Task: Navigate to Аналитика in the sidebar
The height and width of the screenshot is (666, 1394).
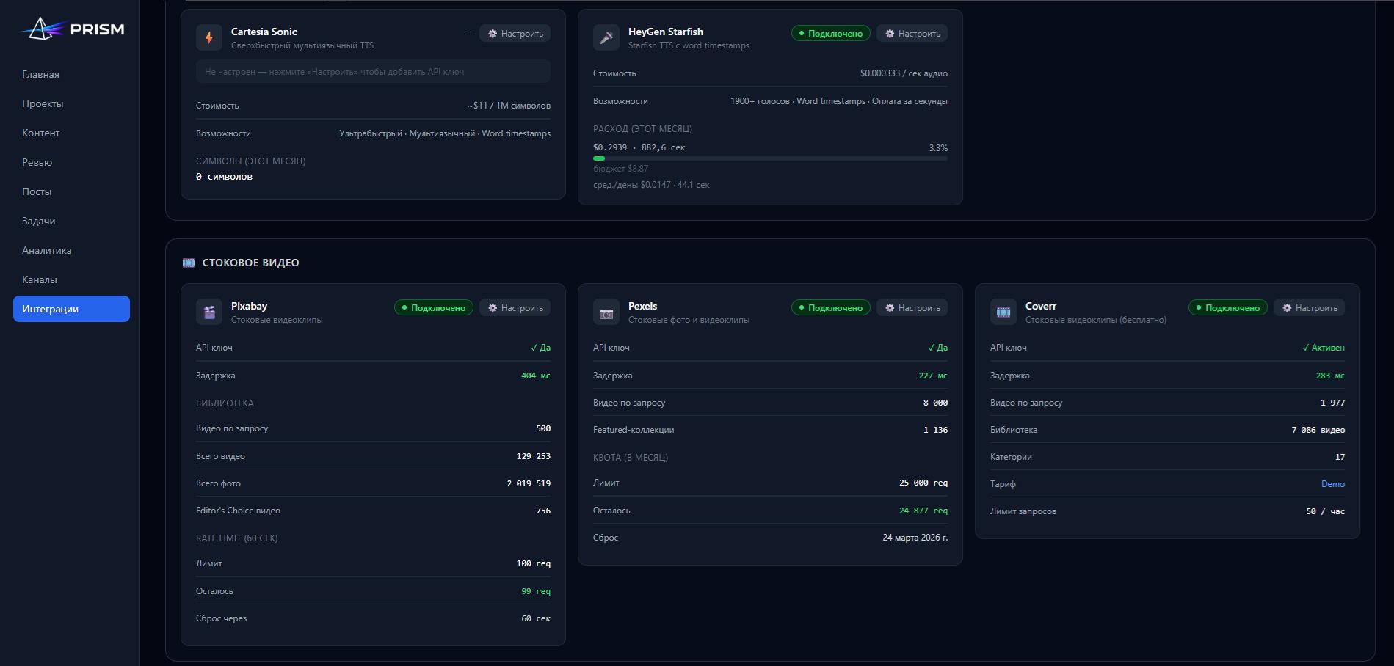Action: 47,250
